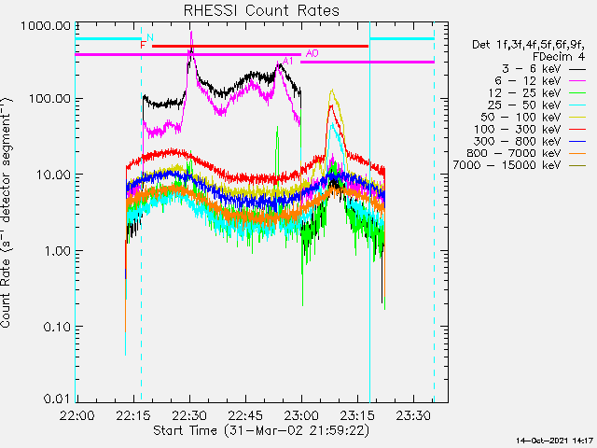Select the 800 - 7000 keV legend entry
The width and height of the screenshot is (597, 448).
[x=526, y=153]
